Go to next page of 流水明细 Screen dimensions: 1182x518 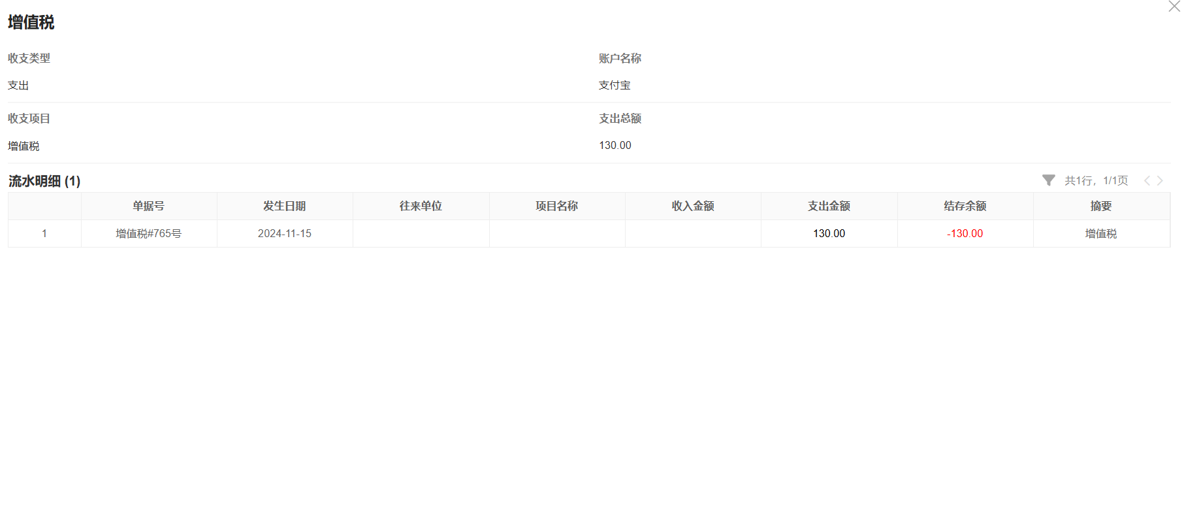[1160, 181]
